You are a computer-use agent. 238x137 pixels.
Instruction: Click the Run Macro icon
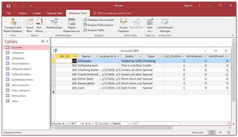pos(40,22)
